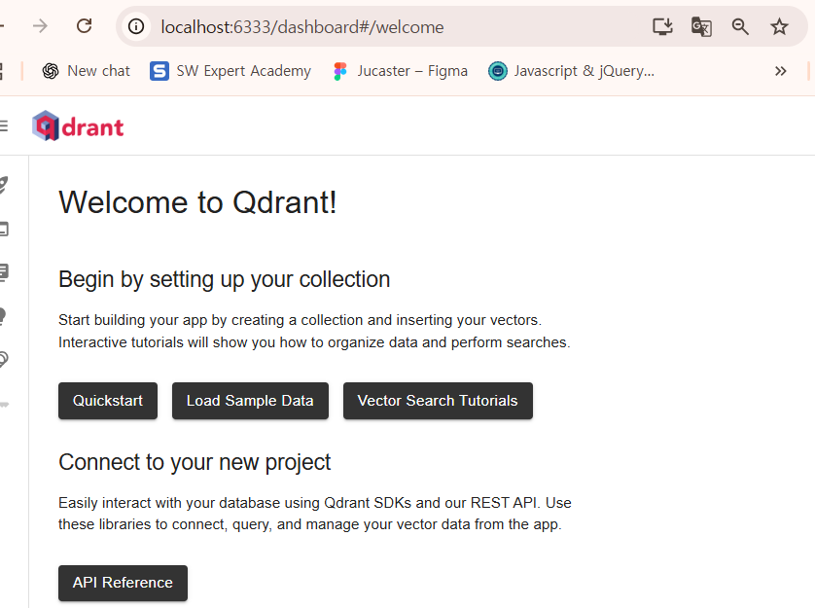
Task: Open the ChatGPT New chat bookmark
Action: pos(87,71)
